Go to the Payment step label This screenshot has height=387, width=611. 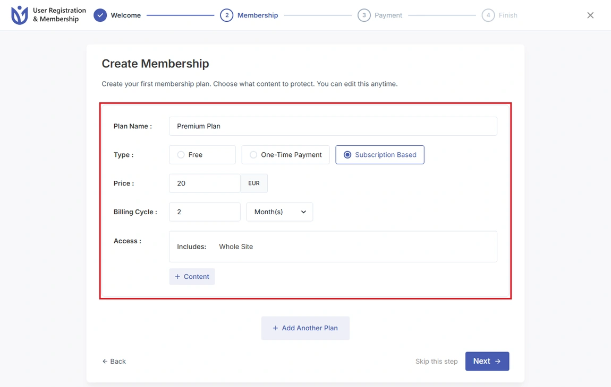click(388, 15)
